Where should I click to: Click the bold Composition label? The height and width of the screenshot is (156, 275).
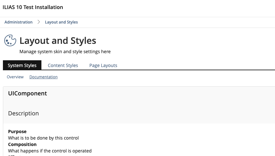coord(22,144)
